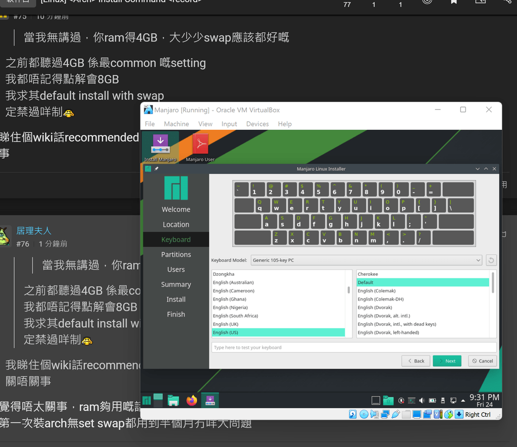Click the optical disc icon in VirtualBox status bar
Image resolution: width=517 pixels, height=447 pixels.
364,414
